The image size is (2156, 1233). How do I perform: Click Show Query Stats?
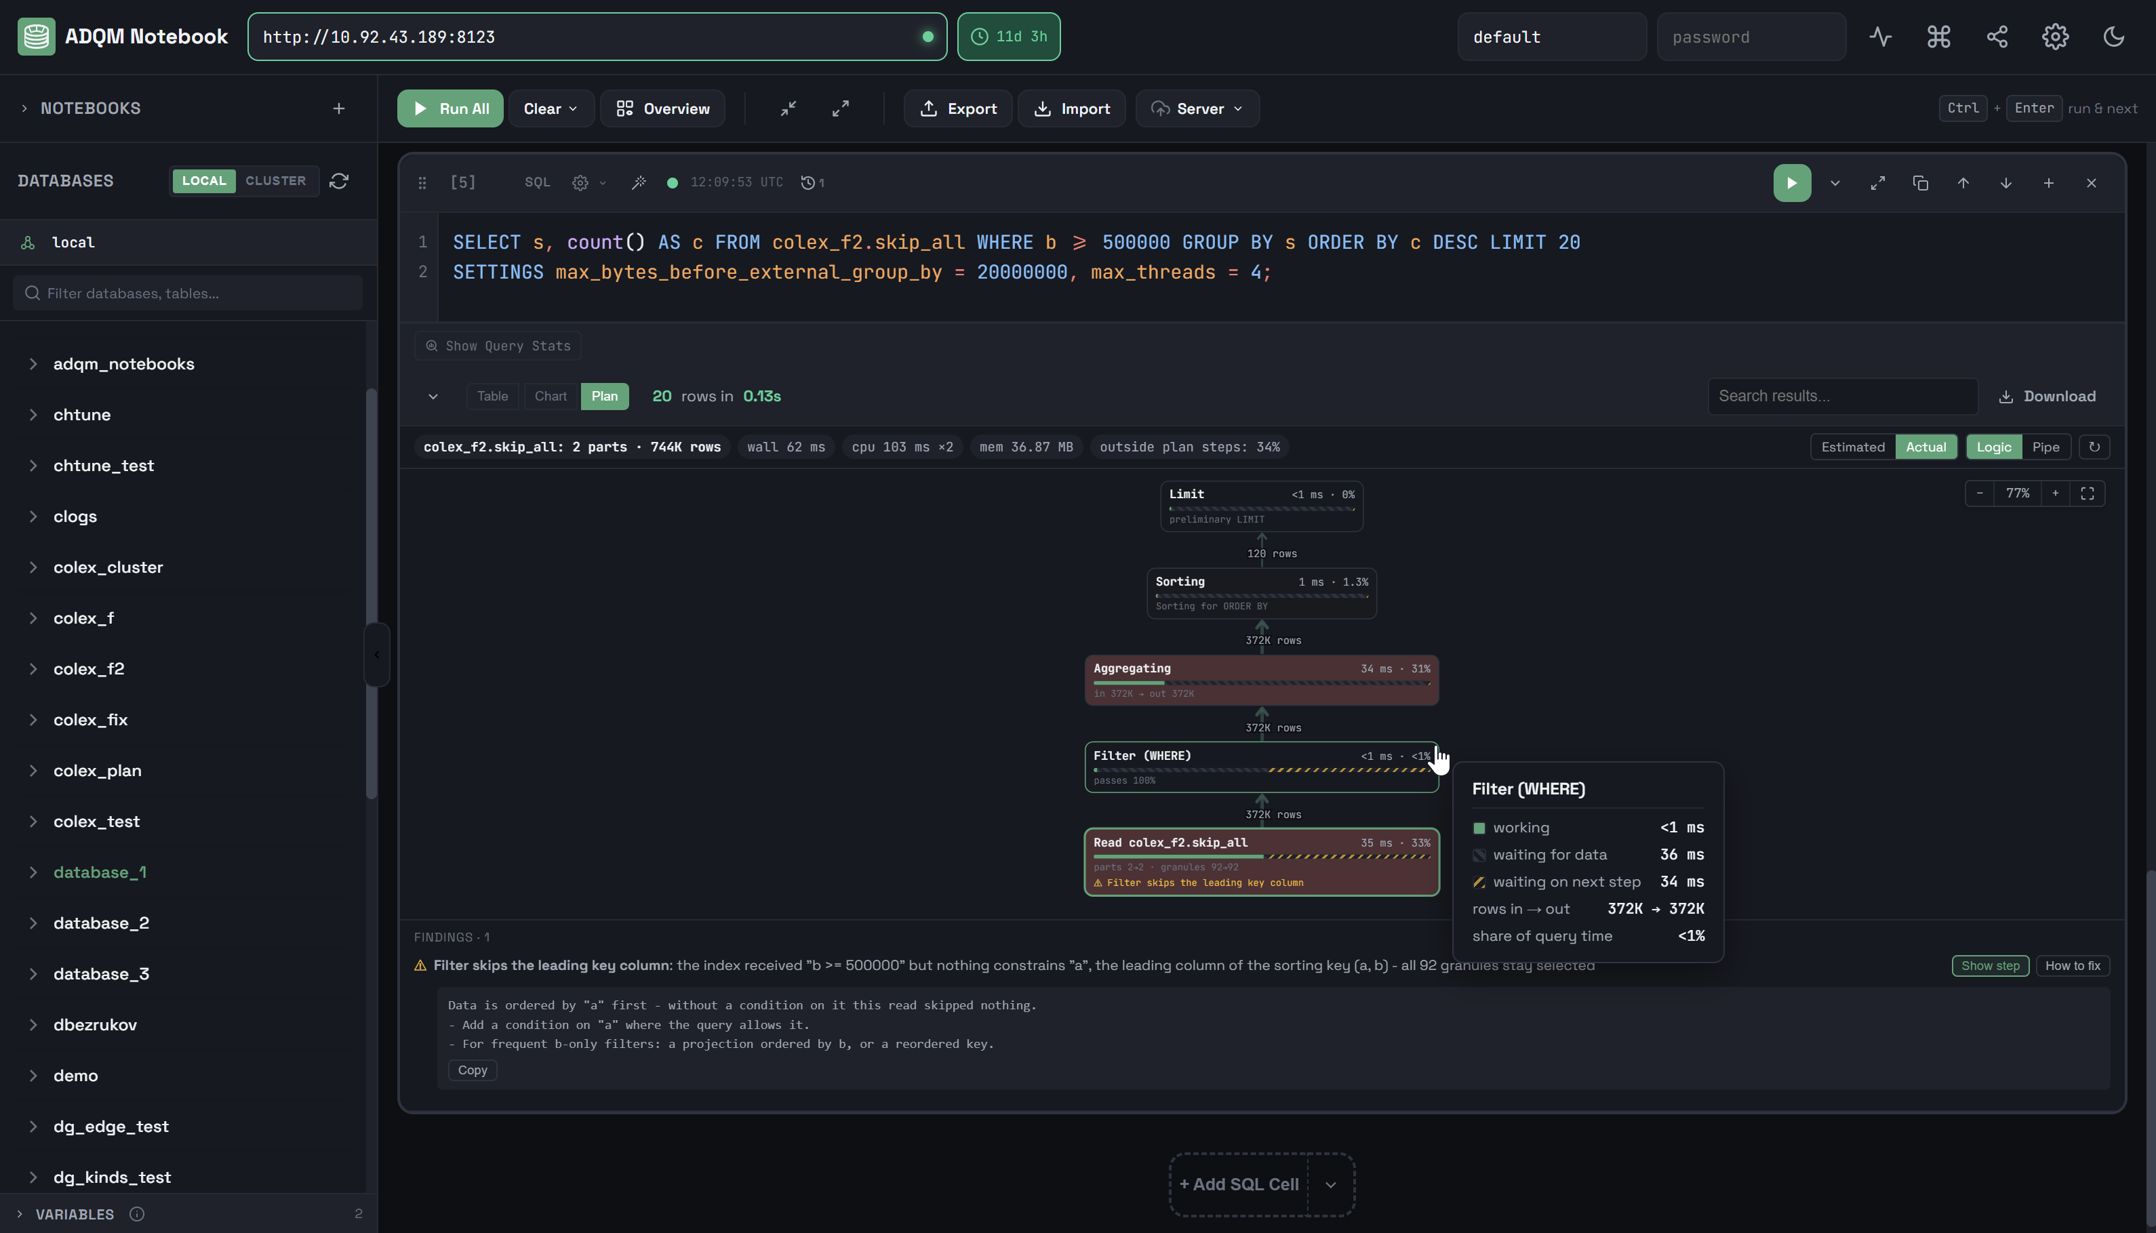click(498, 346)
